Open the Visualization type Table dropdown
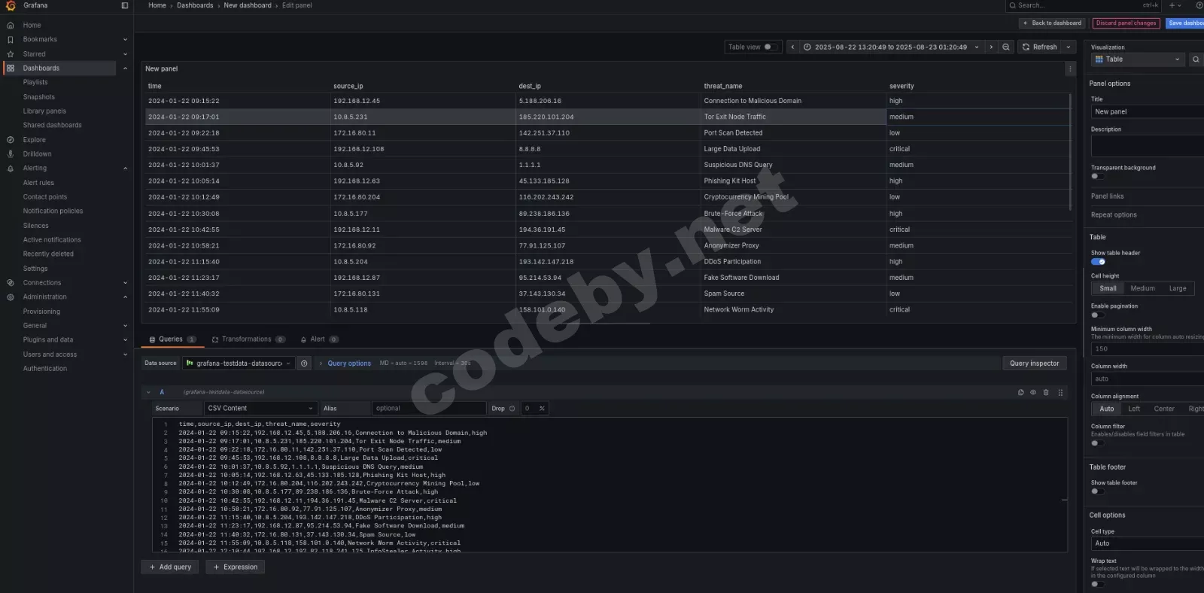Viewport: 1204px width, 593px height. point(1138,59)
